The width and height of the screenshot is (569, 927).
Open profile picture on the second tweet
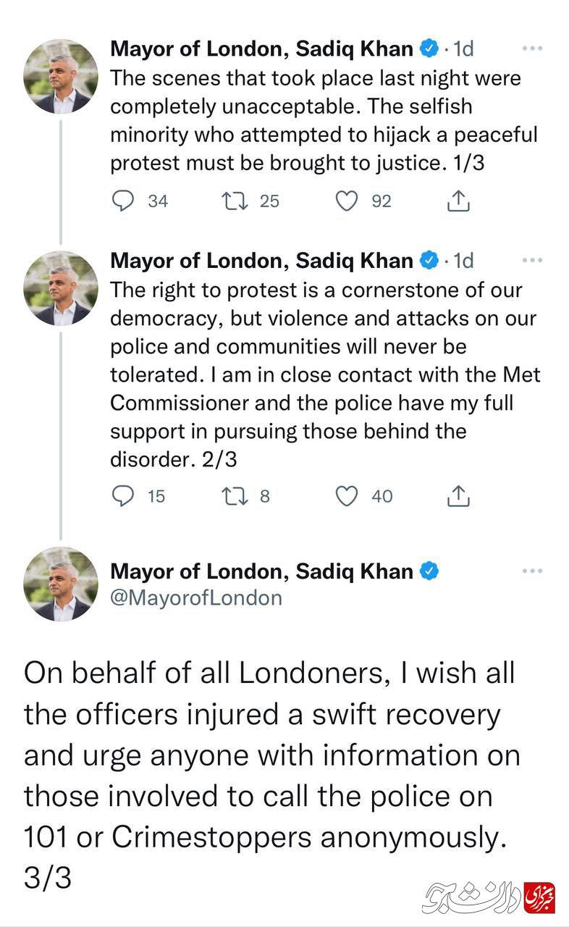click(x=61, y=288)
